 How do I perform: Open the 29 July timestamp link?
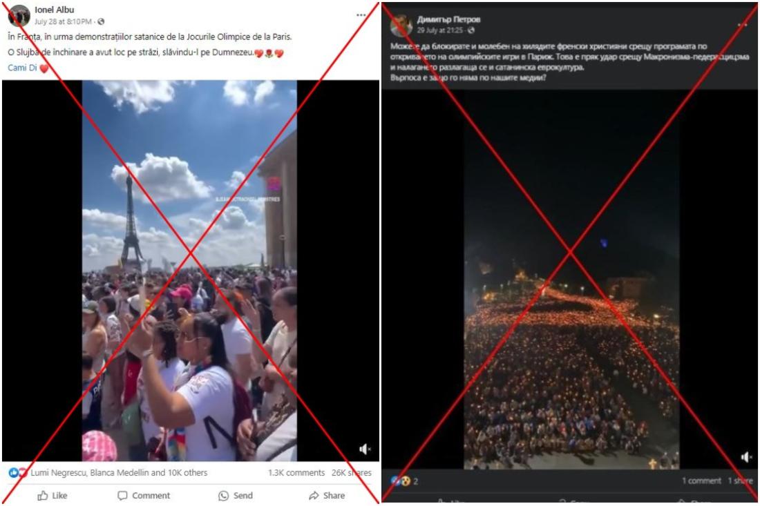[x=439, y=30]
